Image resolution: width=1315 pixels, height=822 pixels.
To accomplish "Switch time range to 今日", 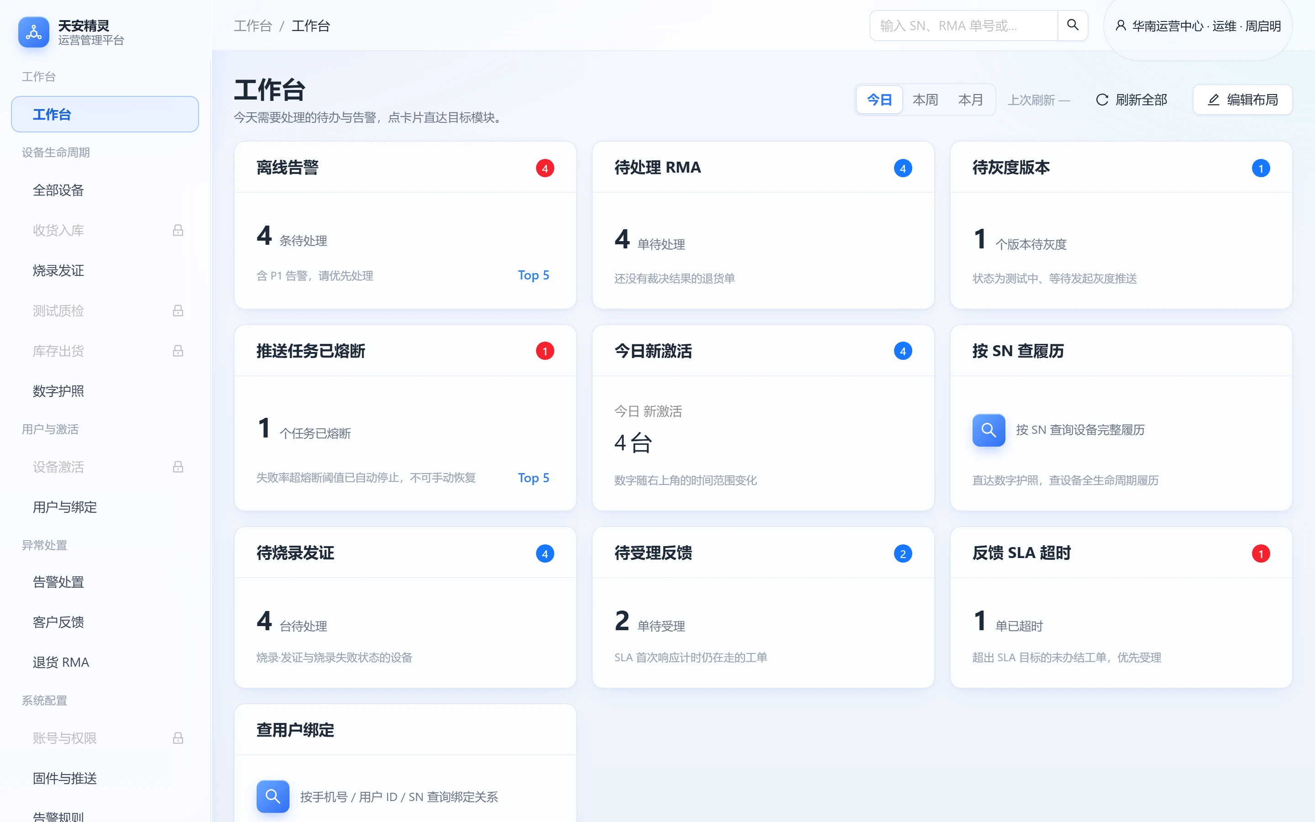I will point(879,100).
